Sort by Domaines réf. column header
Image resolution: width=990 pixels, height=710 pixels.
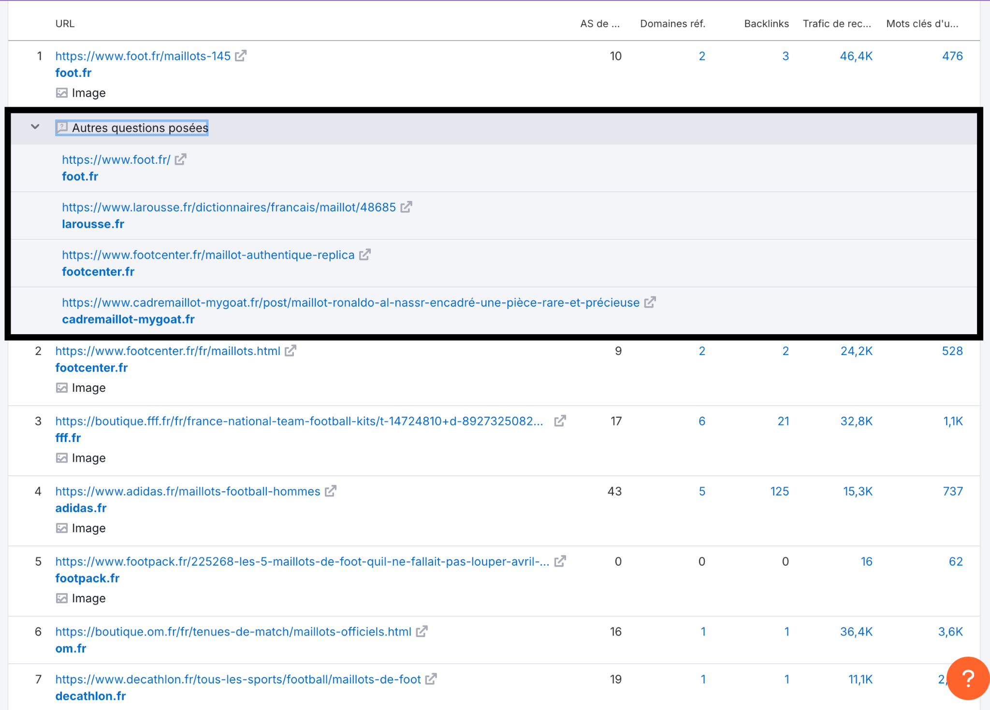[672, 24]
